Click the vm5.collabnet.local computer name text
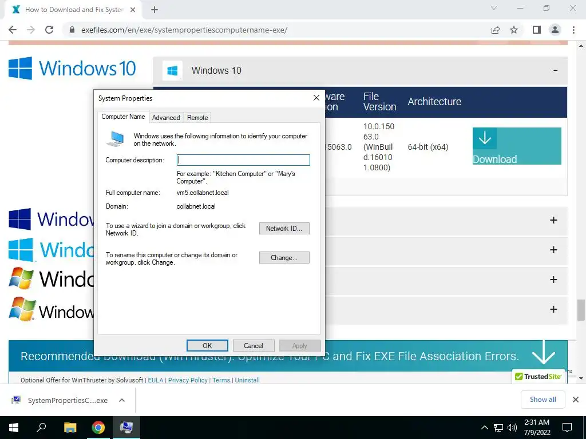Image resolution: width=586 pixels, height=439 pixels. [203, 193]
